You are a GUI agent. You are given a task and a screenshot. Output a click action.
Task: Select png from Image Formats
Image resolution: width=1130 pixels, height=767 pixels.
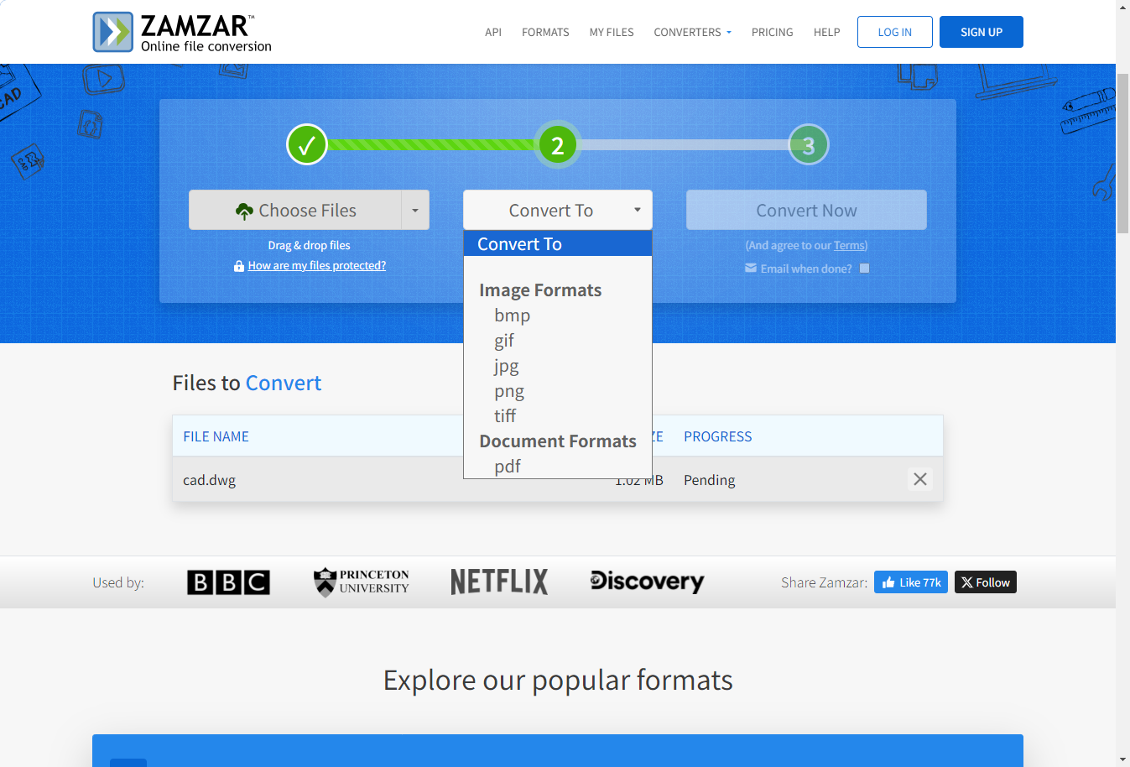coord(509,391)
